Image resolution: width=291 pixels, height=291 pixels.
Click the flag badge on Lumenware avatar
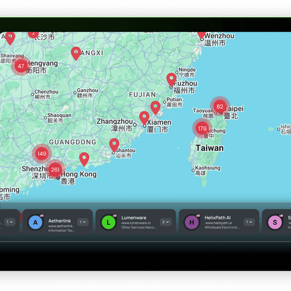point(115,215)
